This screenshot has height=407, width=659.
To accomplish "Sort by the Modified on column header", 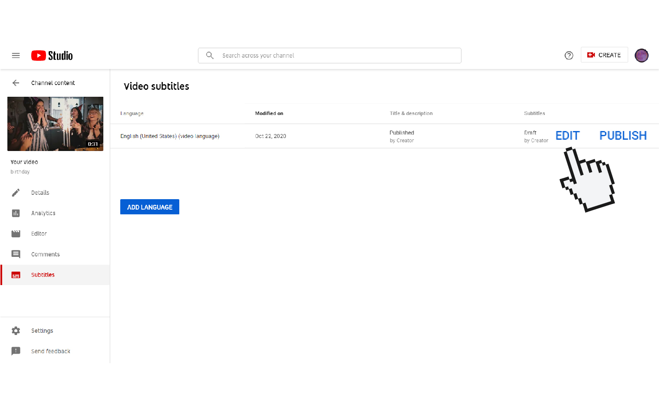I will (269, 113).
